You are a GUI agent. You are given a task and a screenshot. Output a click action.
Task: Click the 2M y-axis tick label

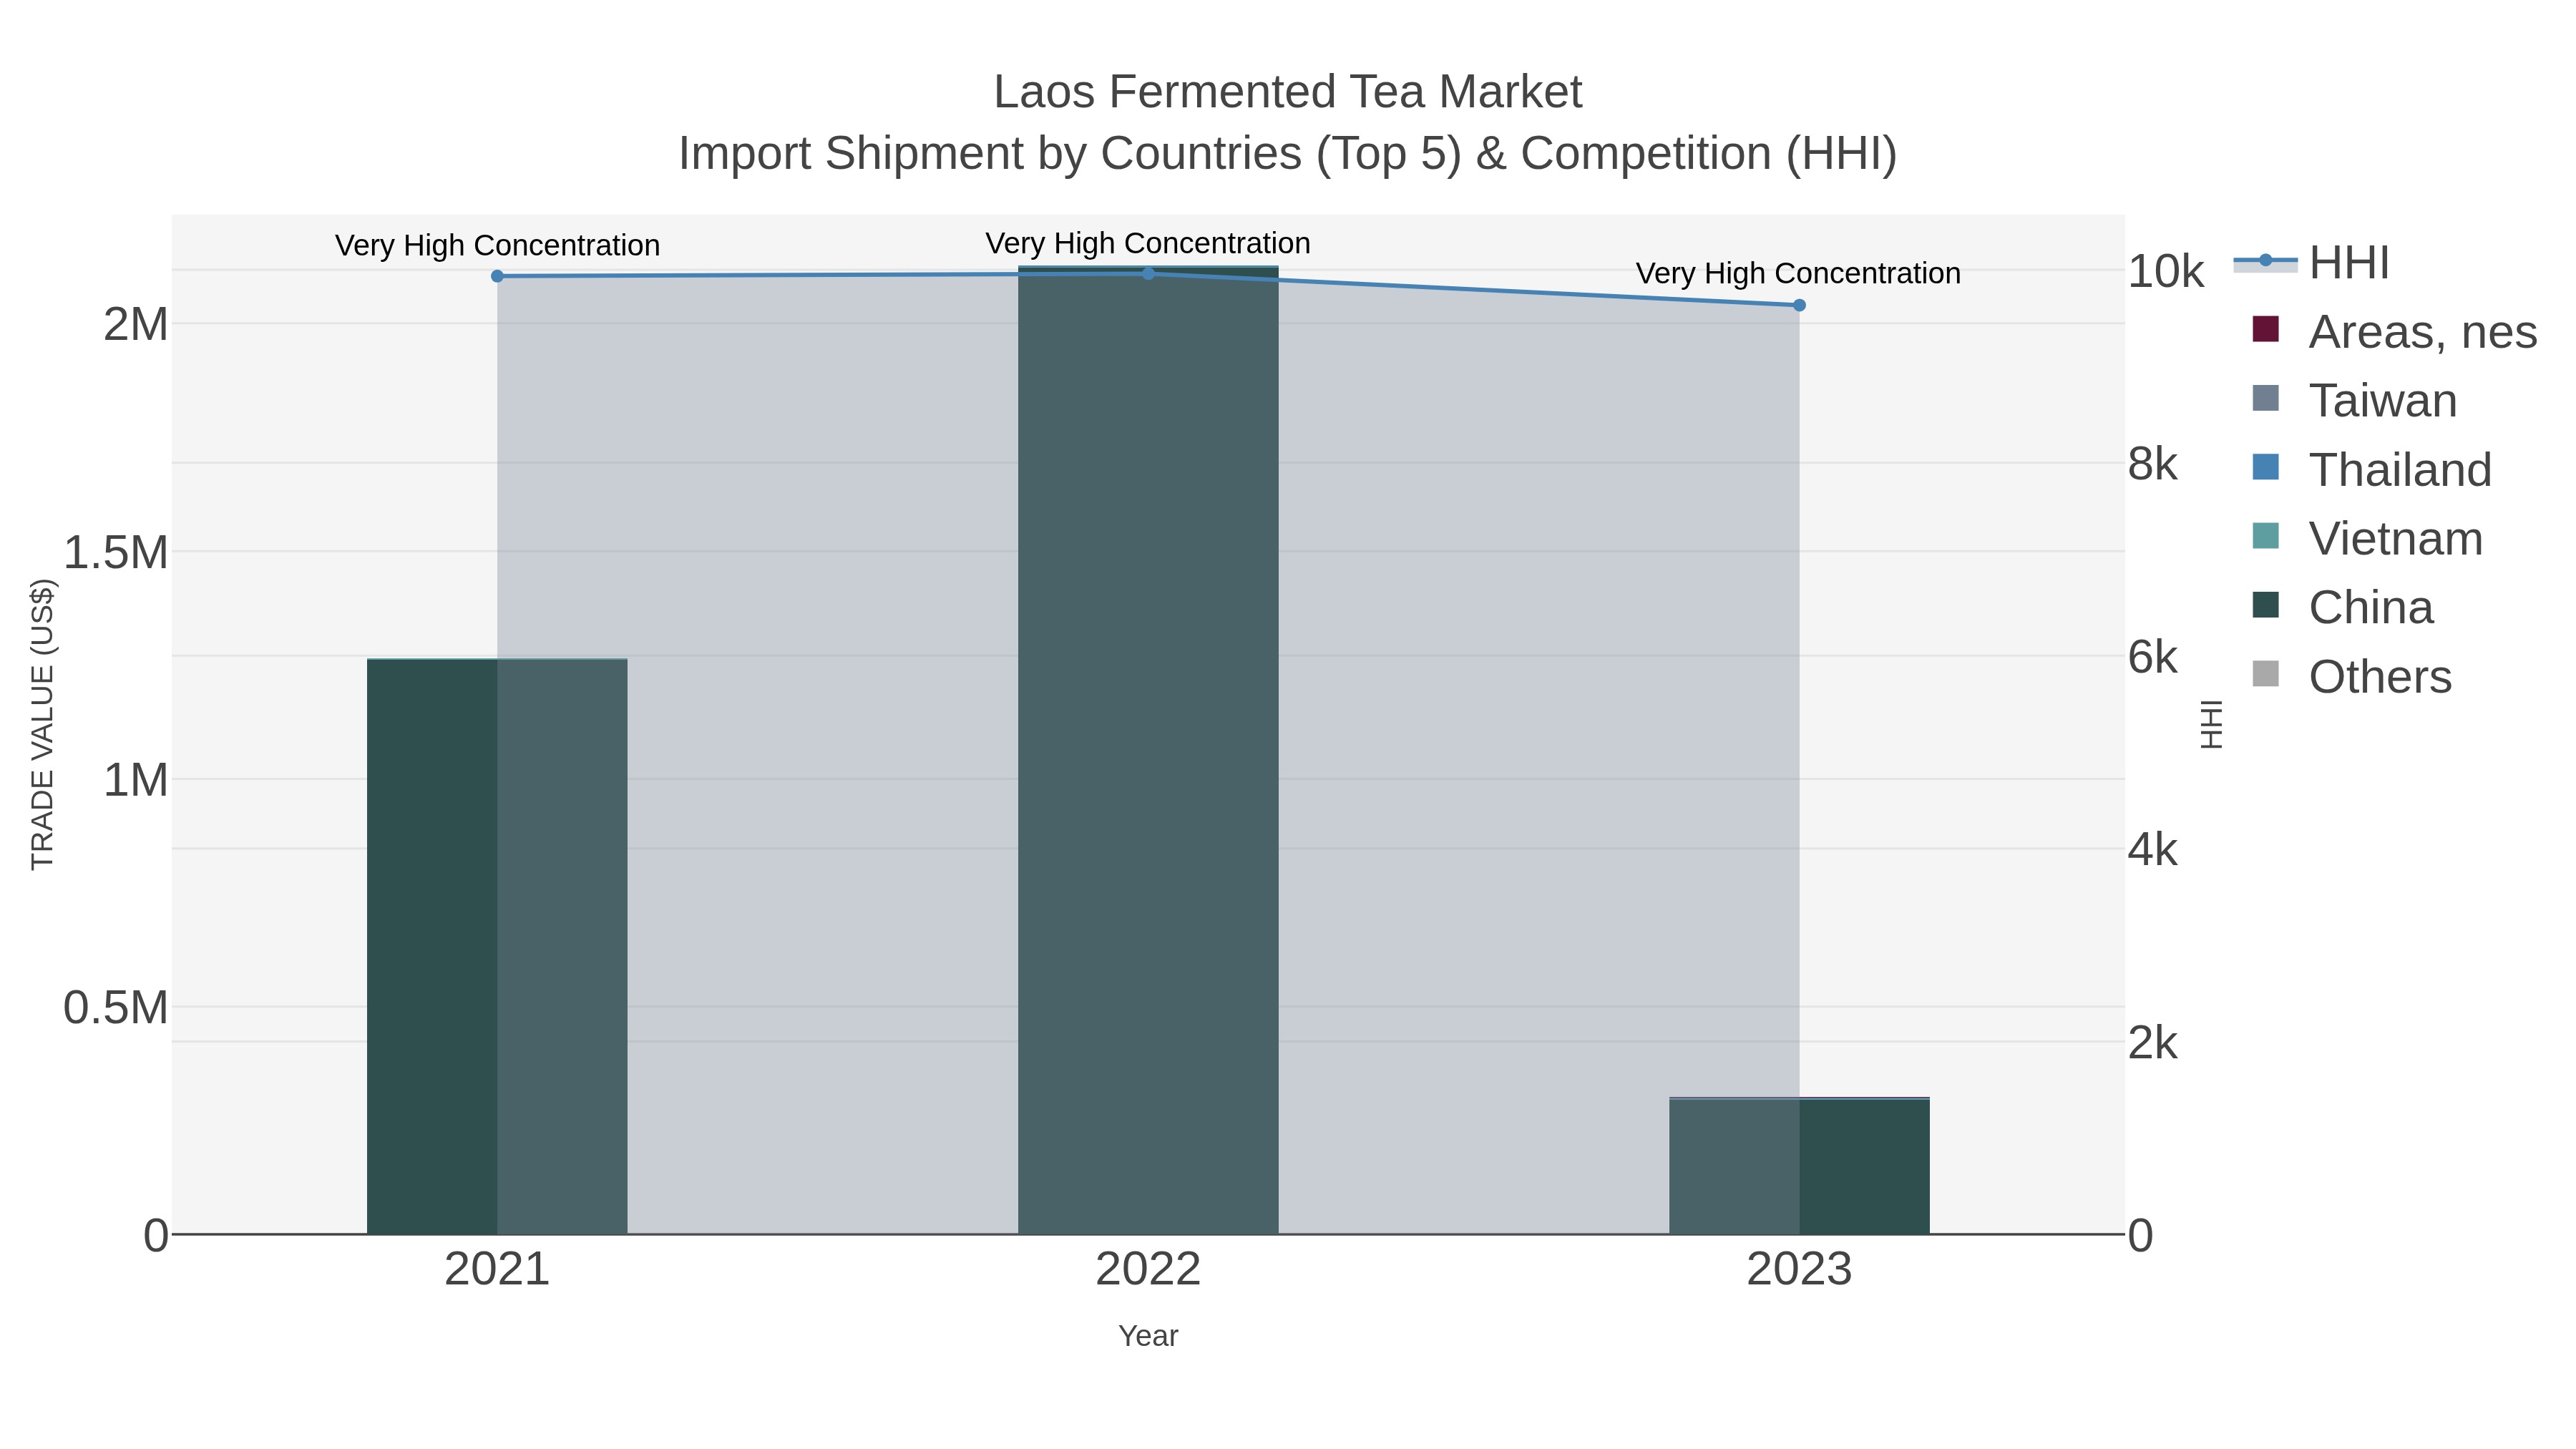pyautogui.click(x=136, y=324)
